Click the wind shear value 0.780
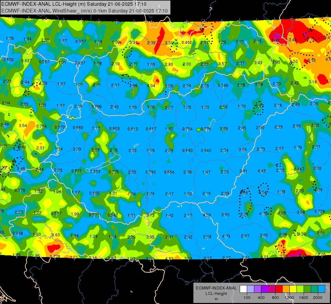This screenshot has height=304, width=331. pos(150,172)
